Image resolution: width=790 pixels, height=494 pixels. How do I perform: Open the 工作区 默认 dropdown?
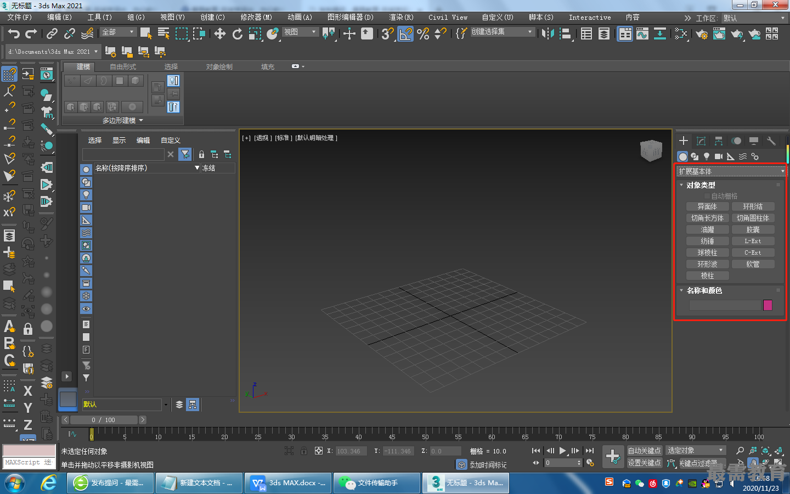(754, 18)
